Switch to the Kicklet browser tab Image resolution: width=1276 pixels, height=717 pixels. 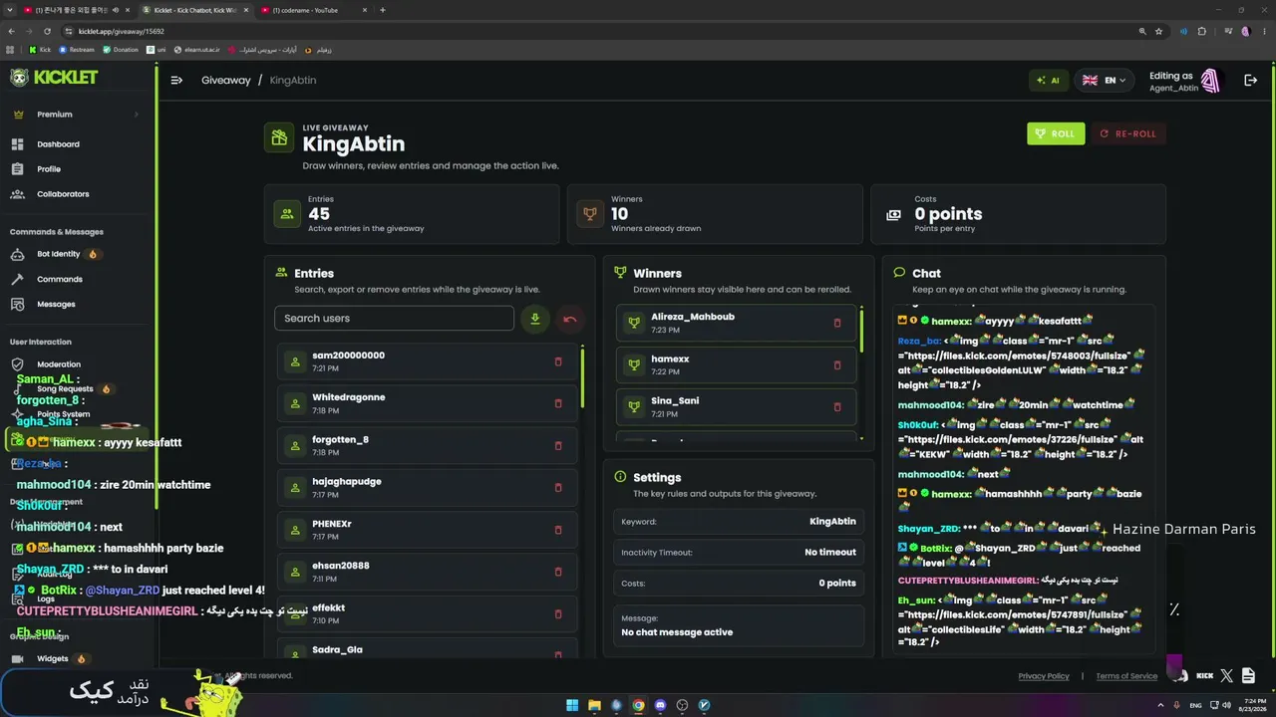(x=195, y=10)
